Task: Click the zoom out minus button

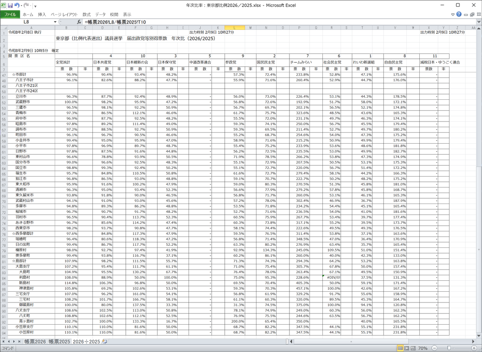Action: click(x=434, y=348)
